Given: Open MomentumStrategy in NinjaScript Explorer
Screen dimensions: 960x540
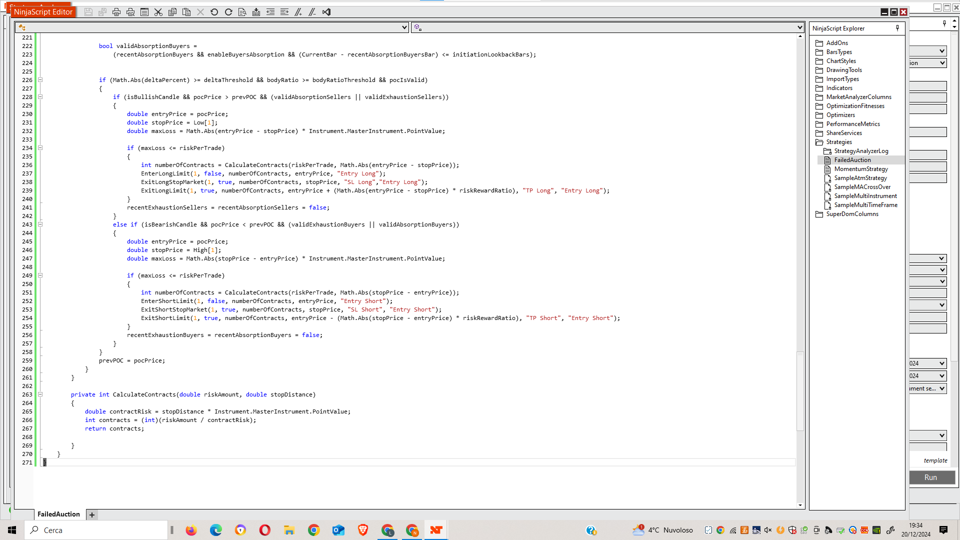Looking at the screenshot, I should (x=861, y=169).
